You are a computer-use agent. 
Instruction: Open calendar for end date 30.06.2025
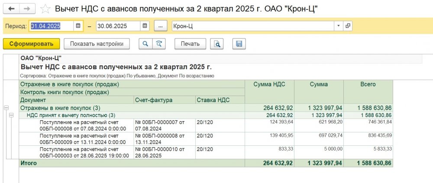(145, 26)
